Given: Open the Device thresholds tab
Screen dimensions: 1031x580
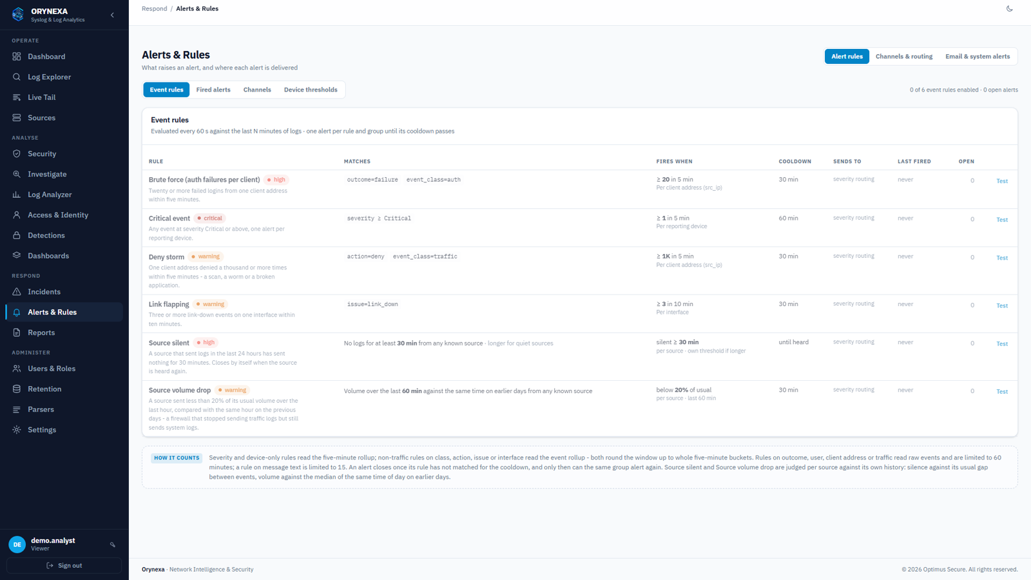Looking at the screenshot, I should [x=311, y=90].
